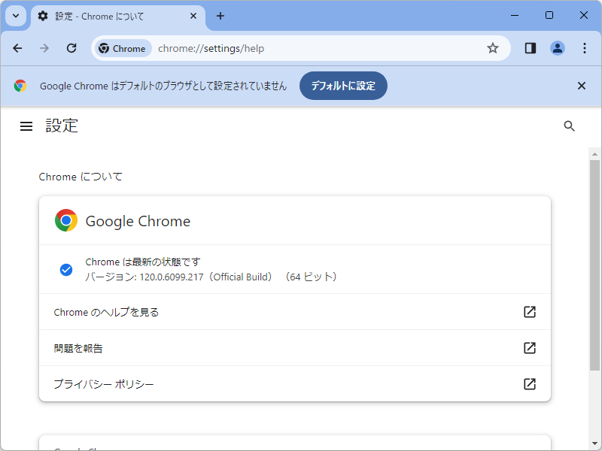Open the Chrome profile avatar

558,47
